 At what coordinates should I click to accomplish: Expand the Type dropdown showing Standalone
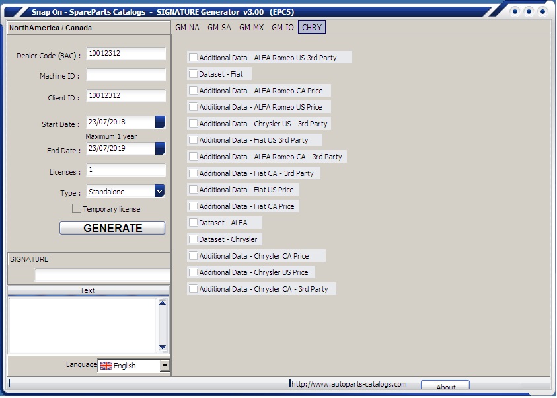(159, 191)
